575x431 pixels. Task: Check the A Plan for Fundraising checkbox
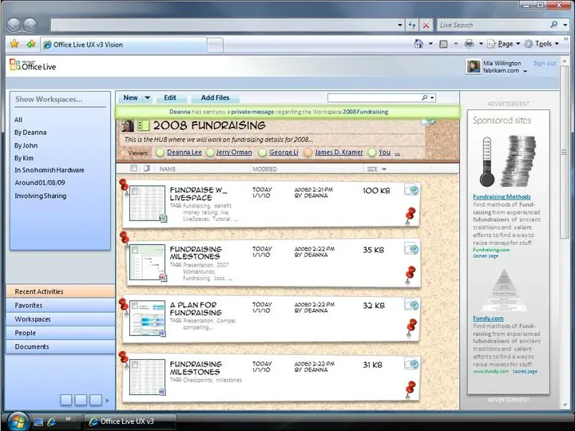click(x=135, y=306)
